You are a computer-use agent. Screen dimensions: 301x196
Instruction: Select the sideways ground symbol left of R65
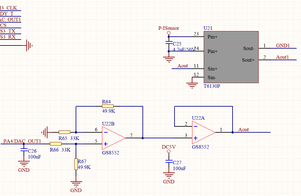(x=45, y=132)
